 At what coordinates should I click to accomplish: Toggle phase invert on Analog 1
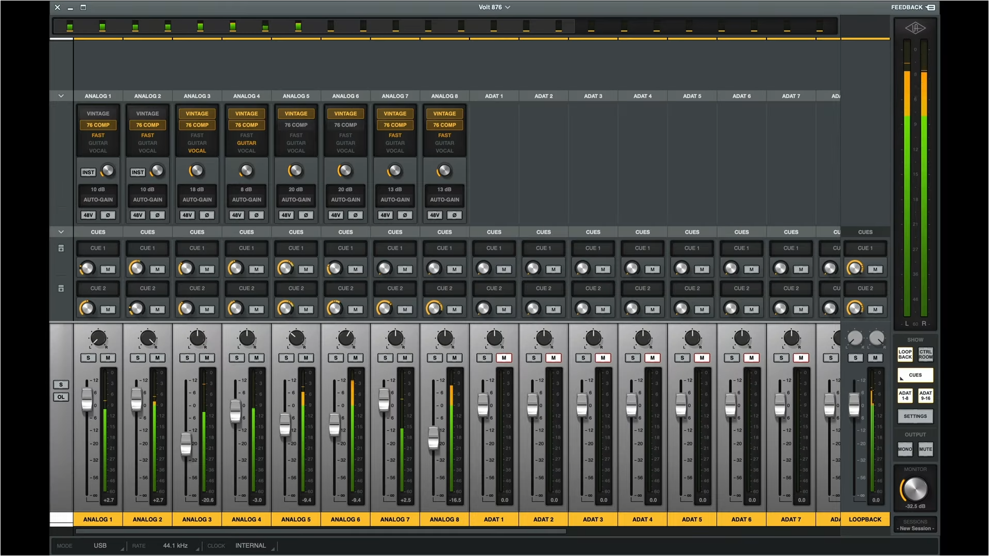(x=108, y=215)
